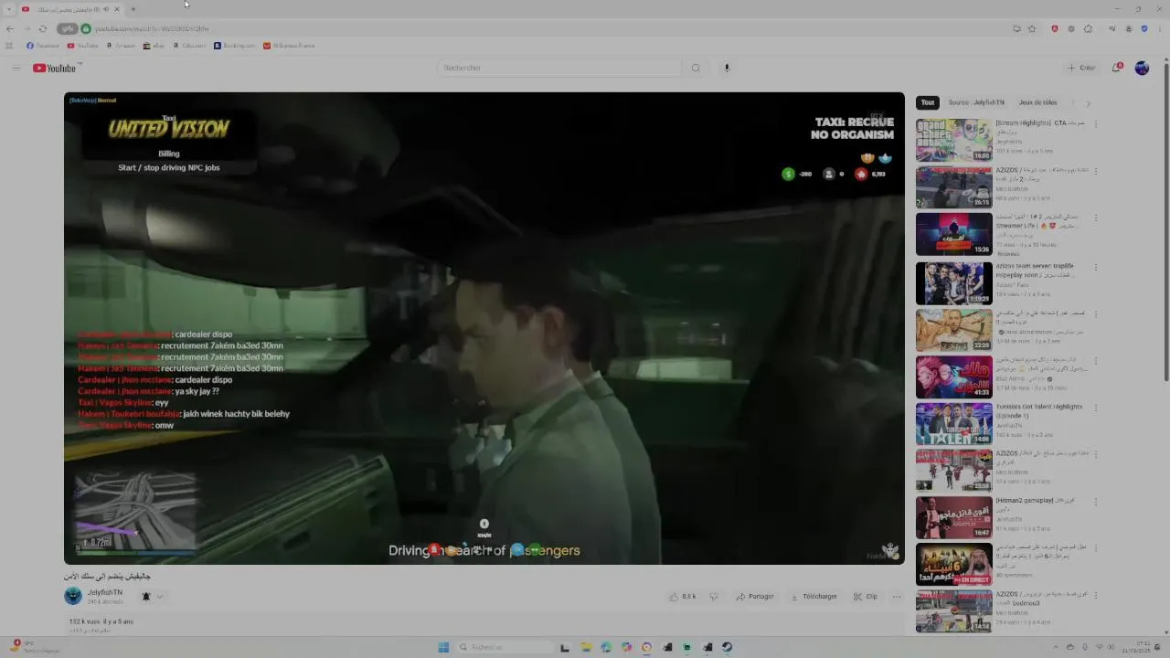The image size is (1170, 658).
Task: Go back with the browser back arrow
Action: pyautogui.click(x=10, y=28)
